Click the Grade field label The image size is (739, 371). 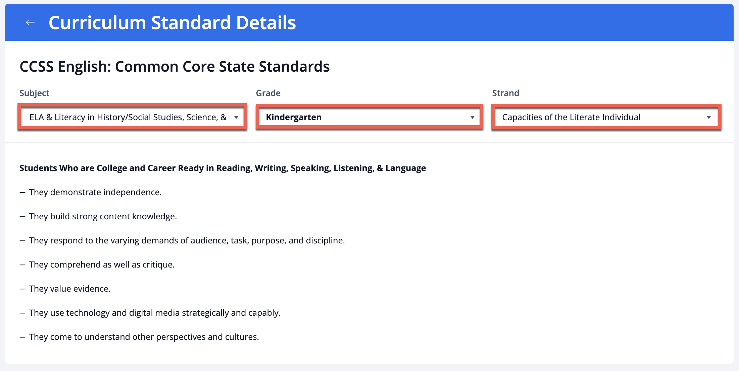[x=268, y=93]
